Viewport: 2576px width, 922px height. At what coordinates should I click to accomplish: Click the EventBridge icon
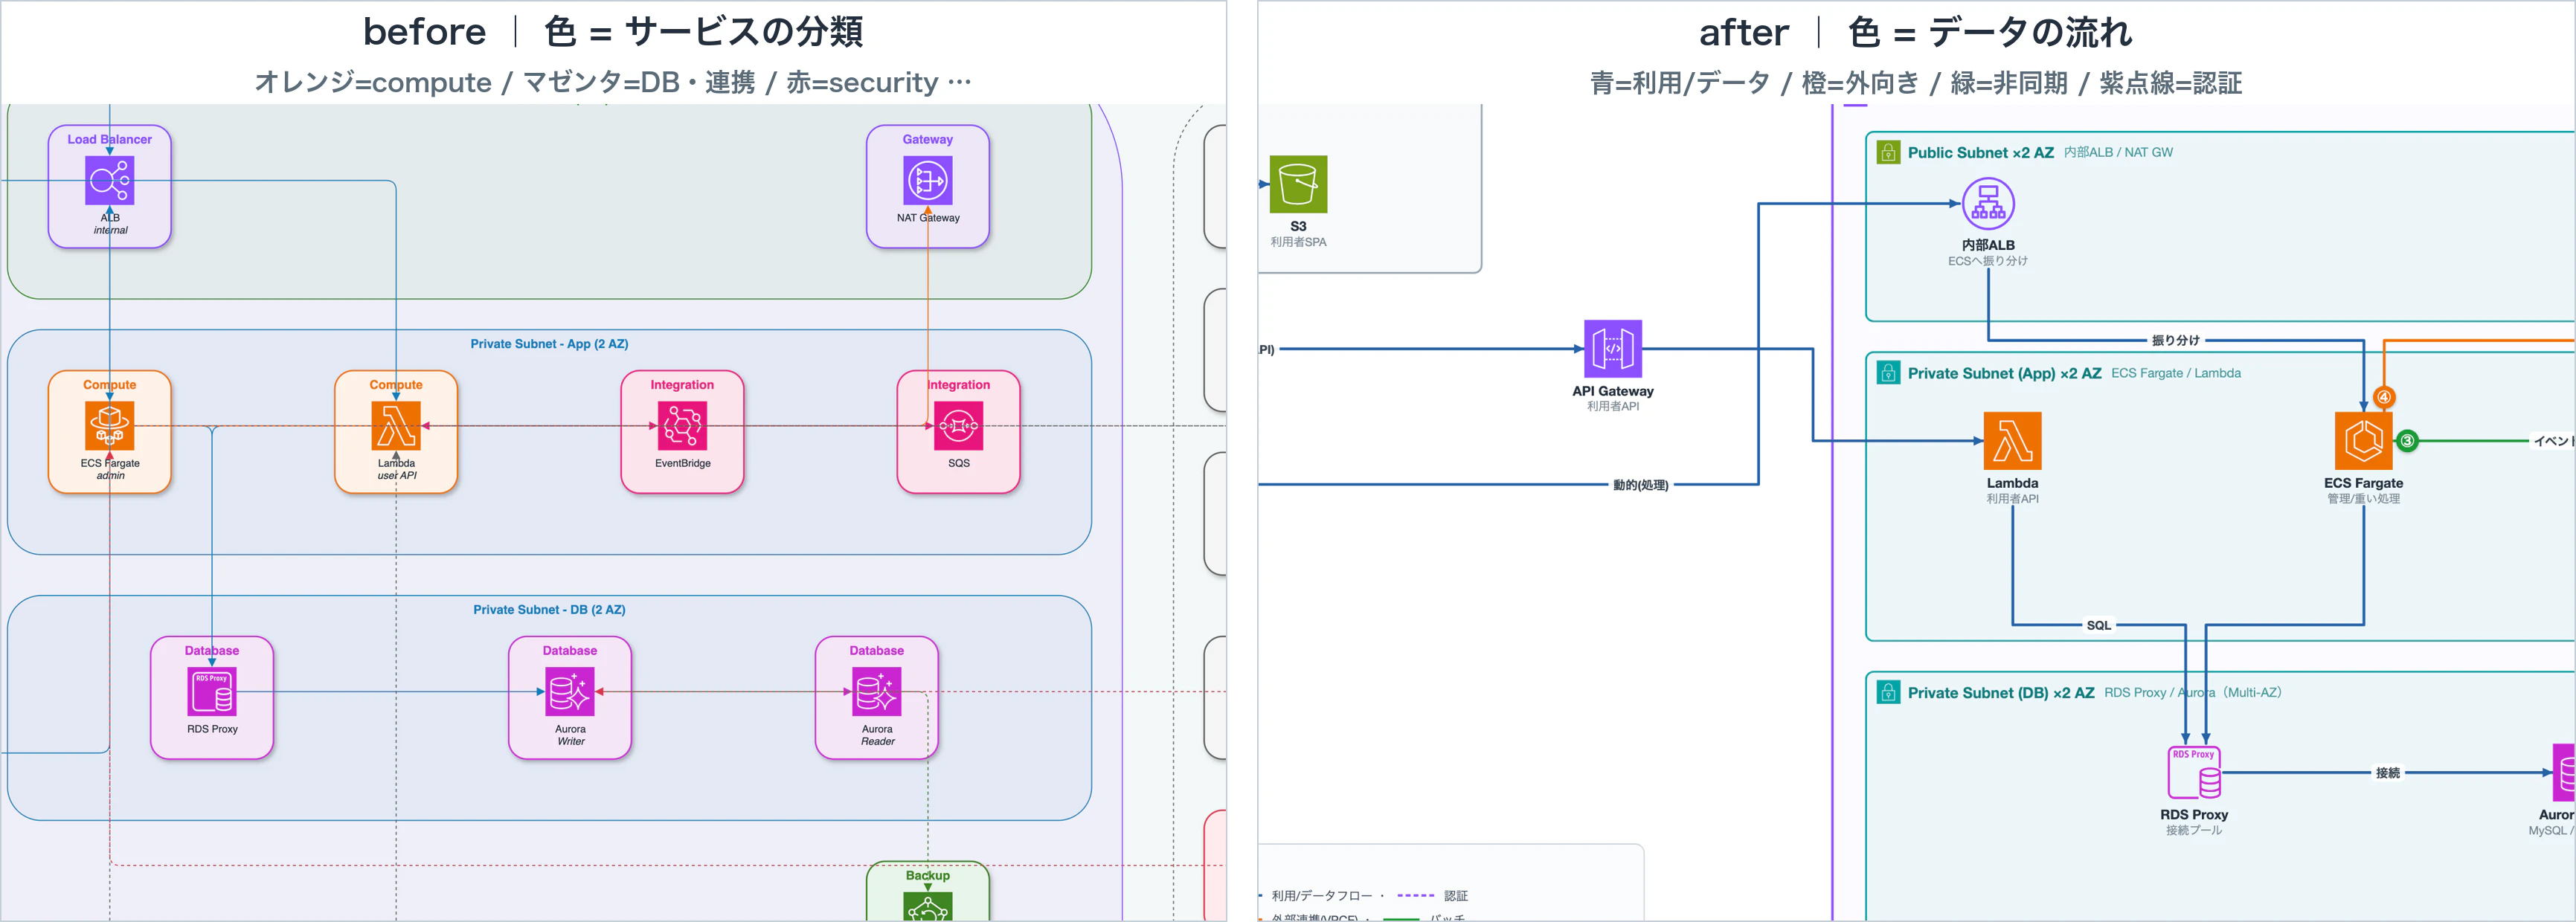pos(683,426)
